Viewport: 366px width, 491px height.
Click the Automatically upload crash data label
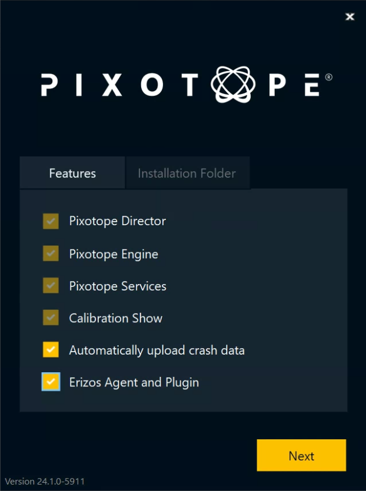coord(157,350)
